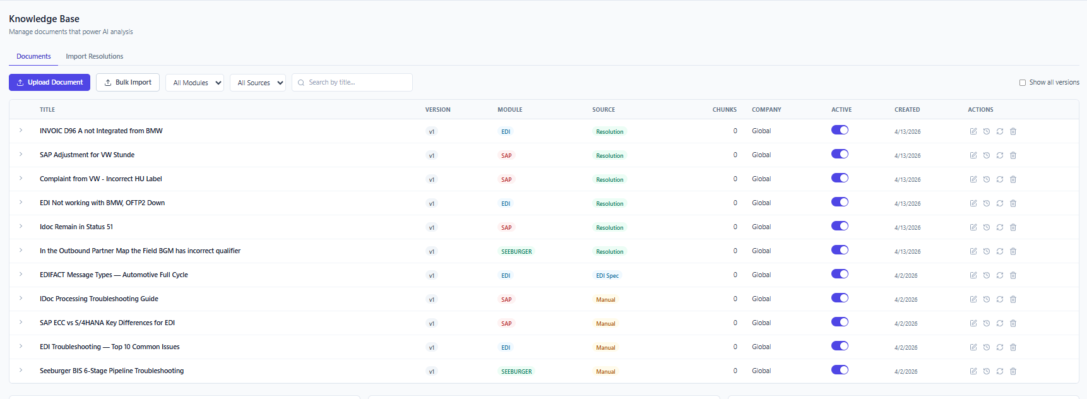Open the All Modules filter dropdown
1087x399 pixels.
click(194, 83)
